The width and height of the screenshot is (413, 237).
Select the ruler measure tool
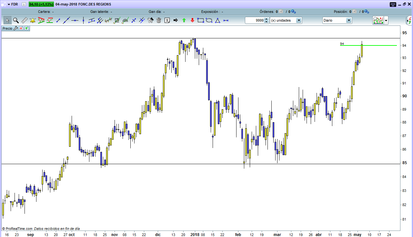pos(24,20)
